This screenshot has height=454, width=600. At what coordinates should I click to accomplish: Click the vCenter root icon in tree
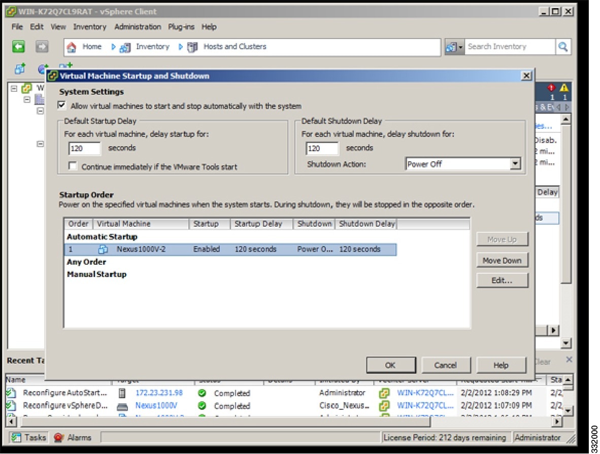(26, 88)
